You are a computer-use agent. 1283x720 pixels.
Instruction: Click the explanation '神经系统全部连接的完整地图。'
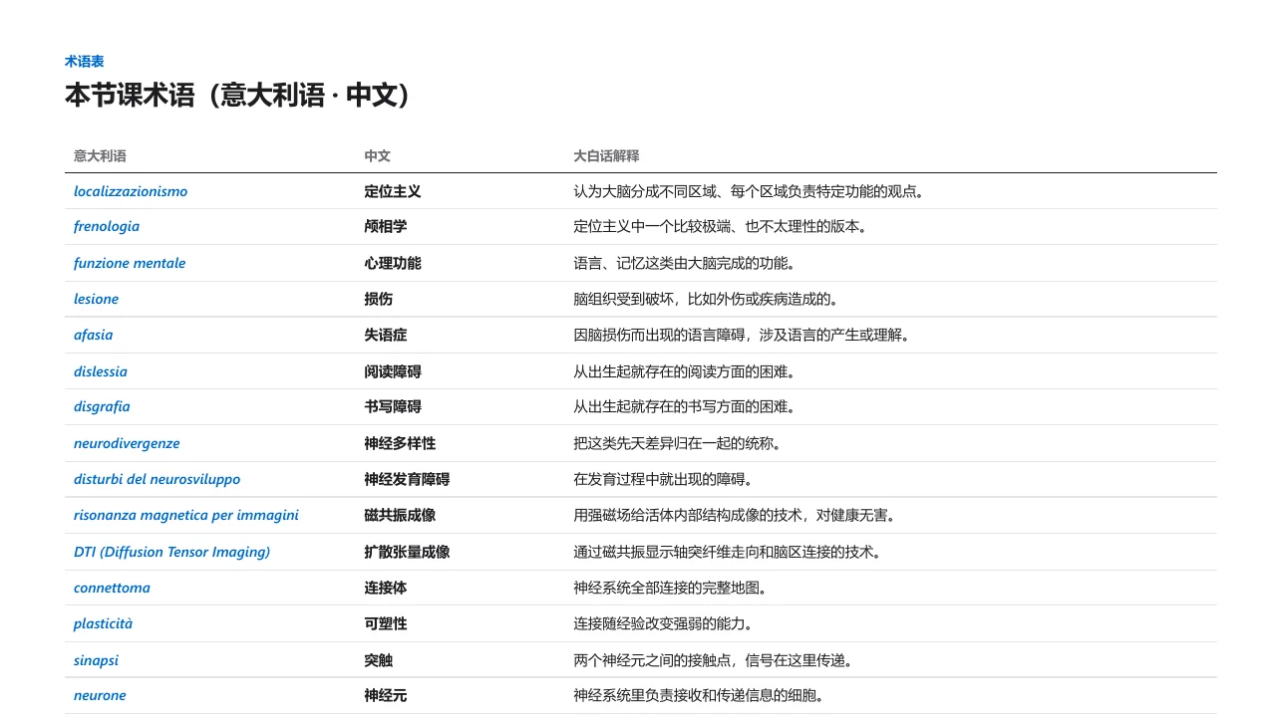click(670, 588)
